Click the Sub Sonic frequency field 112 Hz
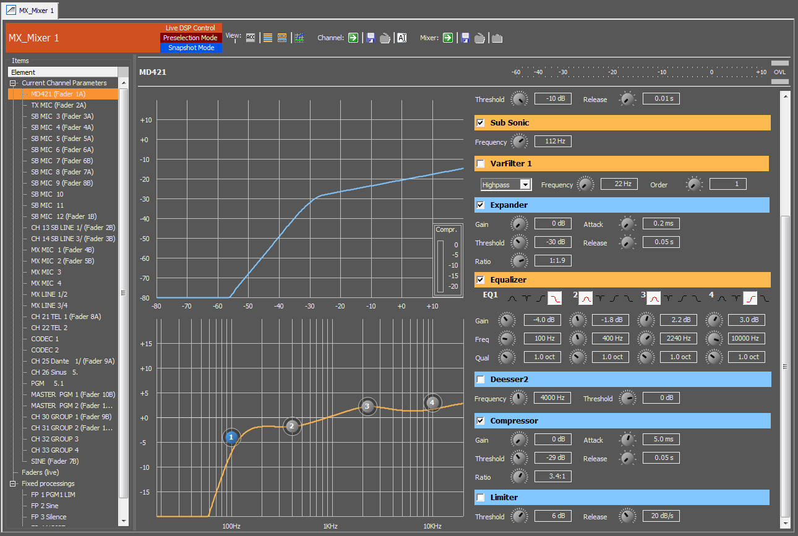 [553, 142]
